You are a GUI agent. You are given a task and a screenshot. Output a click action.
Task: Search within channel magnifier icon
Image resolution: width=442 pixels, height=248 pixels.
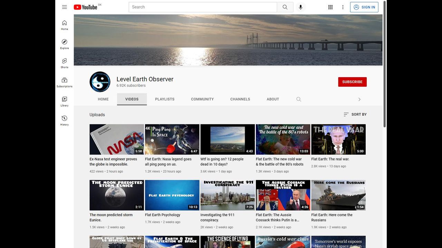pyautogui.click(x=299, y=99)
